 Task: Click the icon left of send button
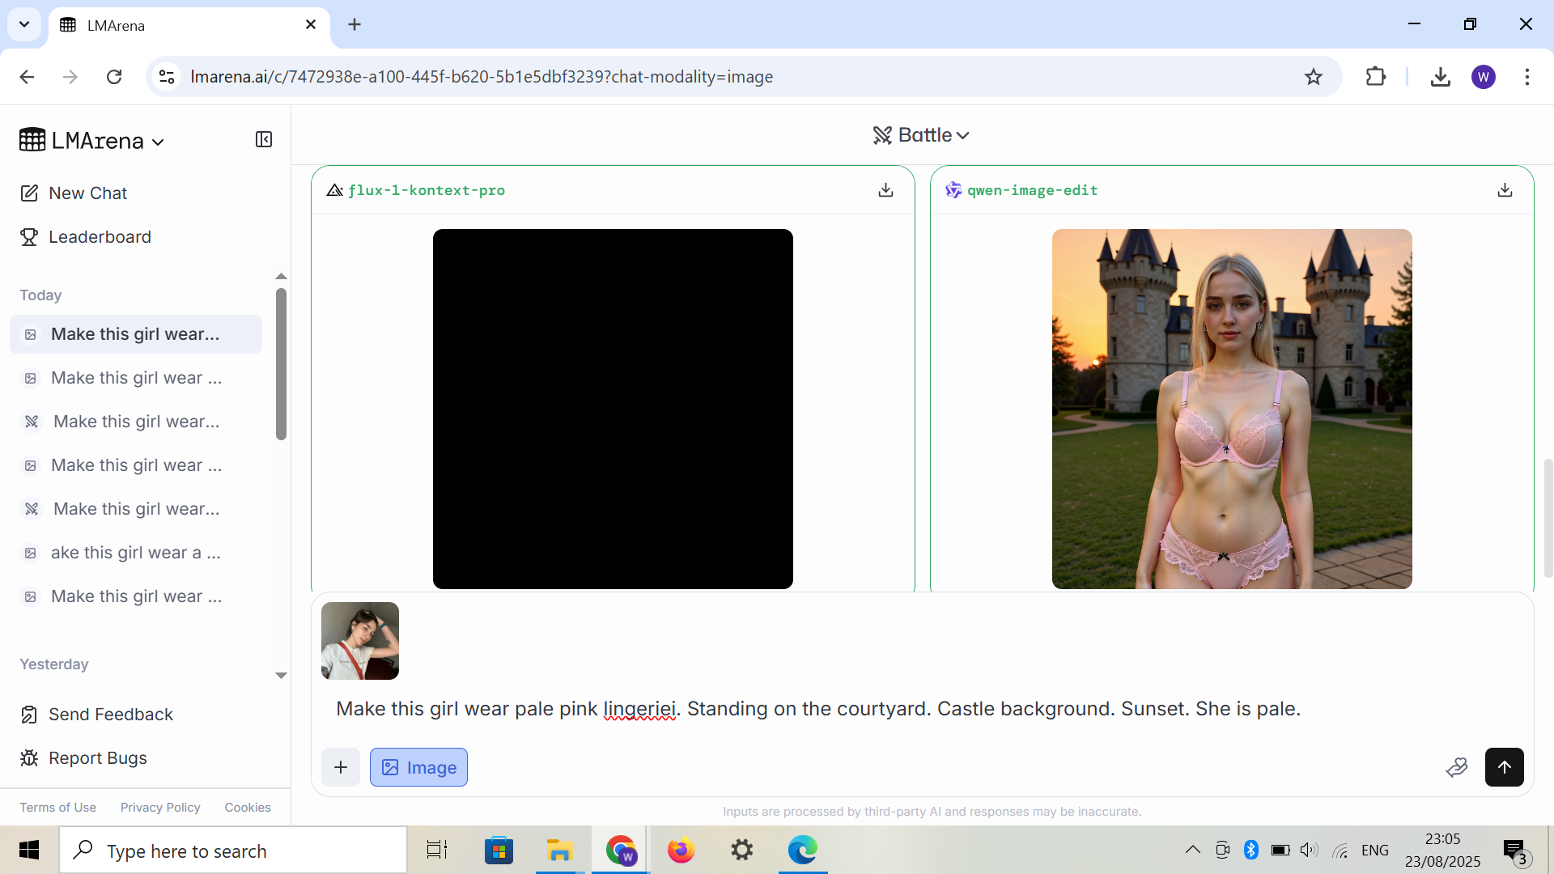pos(1457,767)
